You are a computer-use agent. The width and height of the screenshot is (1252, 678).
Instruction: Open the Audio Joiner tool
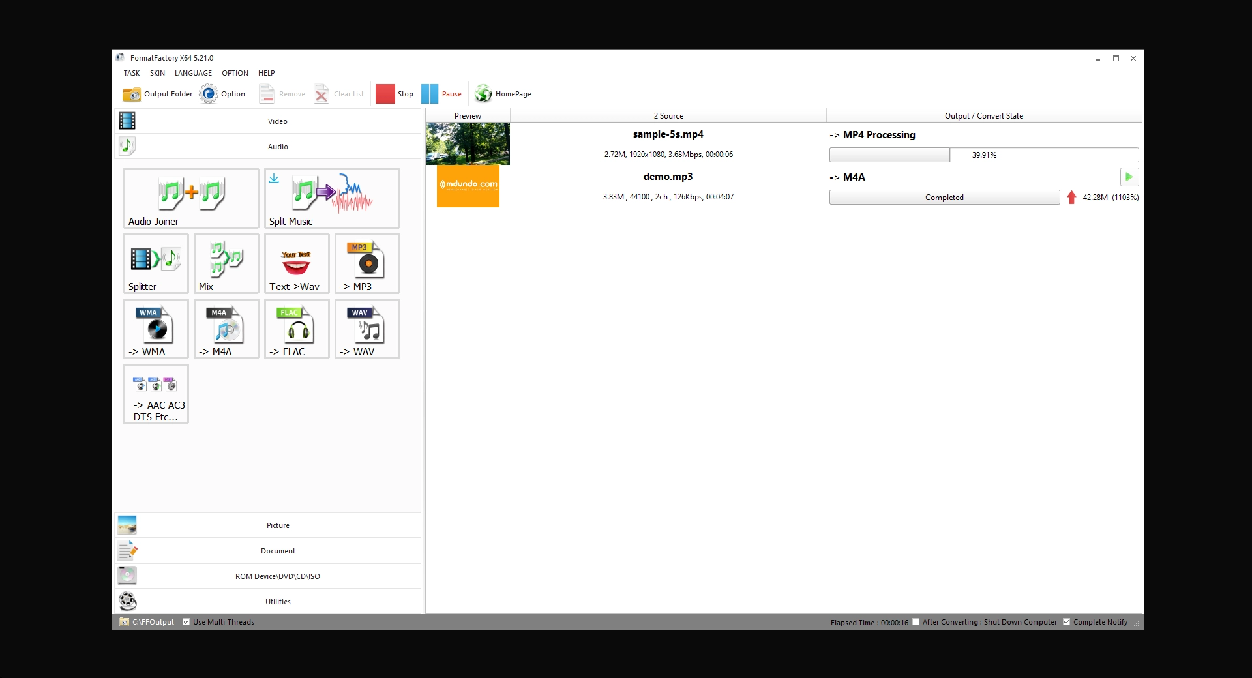coord(190,198)
